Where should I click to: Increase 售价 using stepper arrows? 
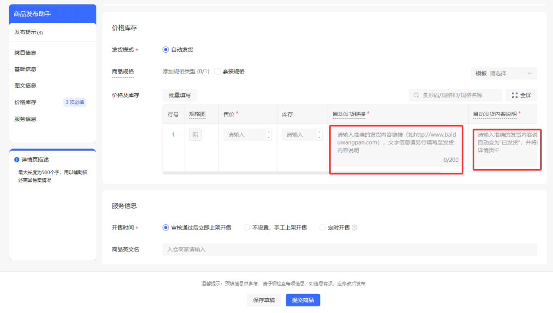coord(269,132)
